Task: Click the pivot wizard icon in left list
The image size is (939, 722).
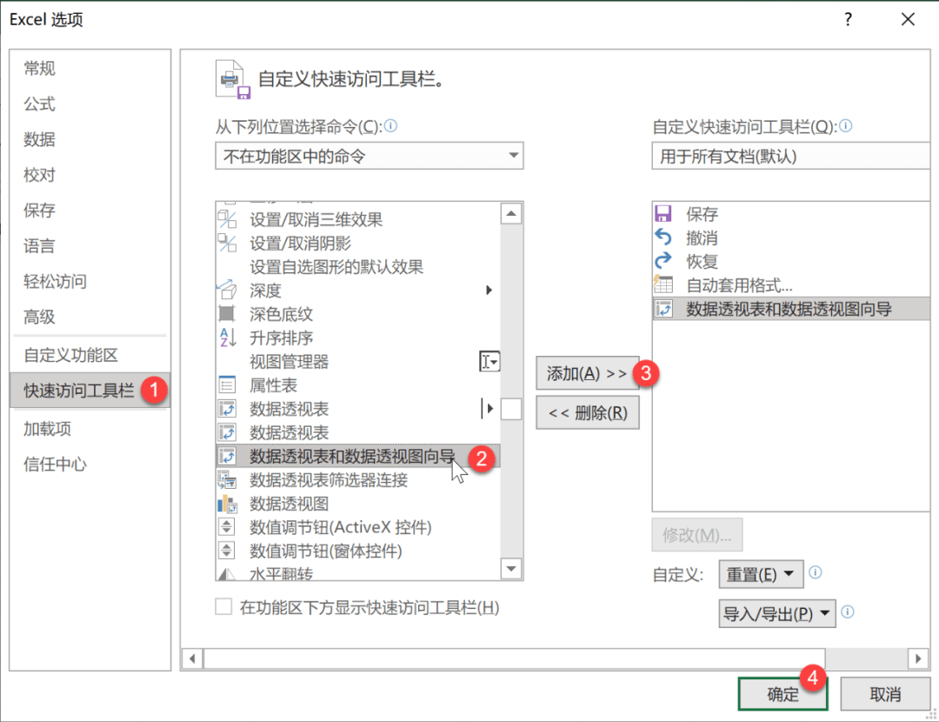Action: [x=227, y=457]
